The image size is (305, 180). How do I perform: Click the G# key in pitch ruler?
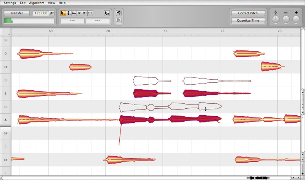coord(6,133)
